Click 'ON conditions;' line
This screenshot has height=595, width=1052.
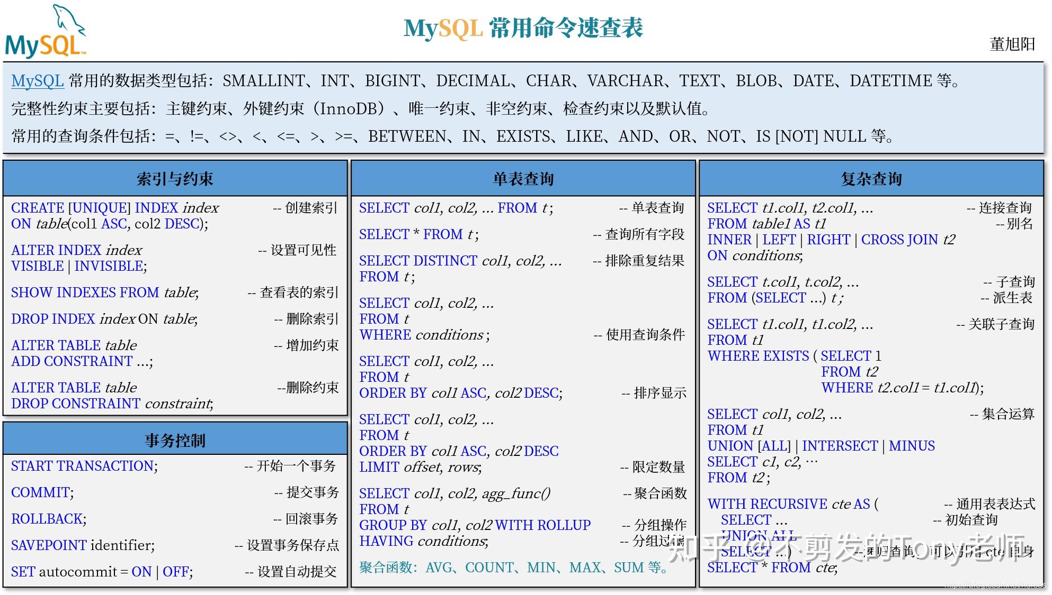click(755, 255)
